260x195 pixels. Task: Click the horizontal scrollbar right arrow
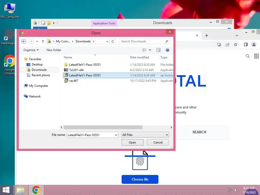point(171,127)
